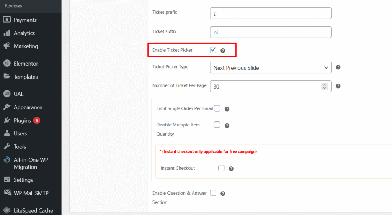Click the Ticket suffix text field
The image size is (392, 215).
click(270, 32)
